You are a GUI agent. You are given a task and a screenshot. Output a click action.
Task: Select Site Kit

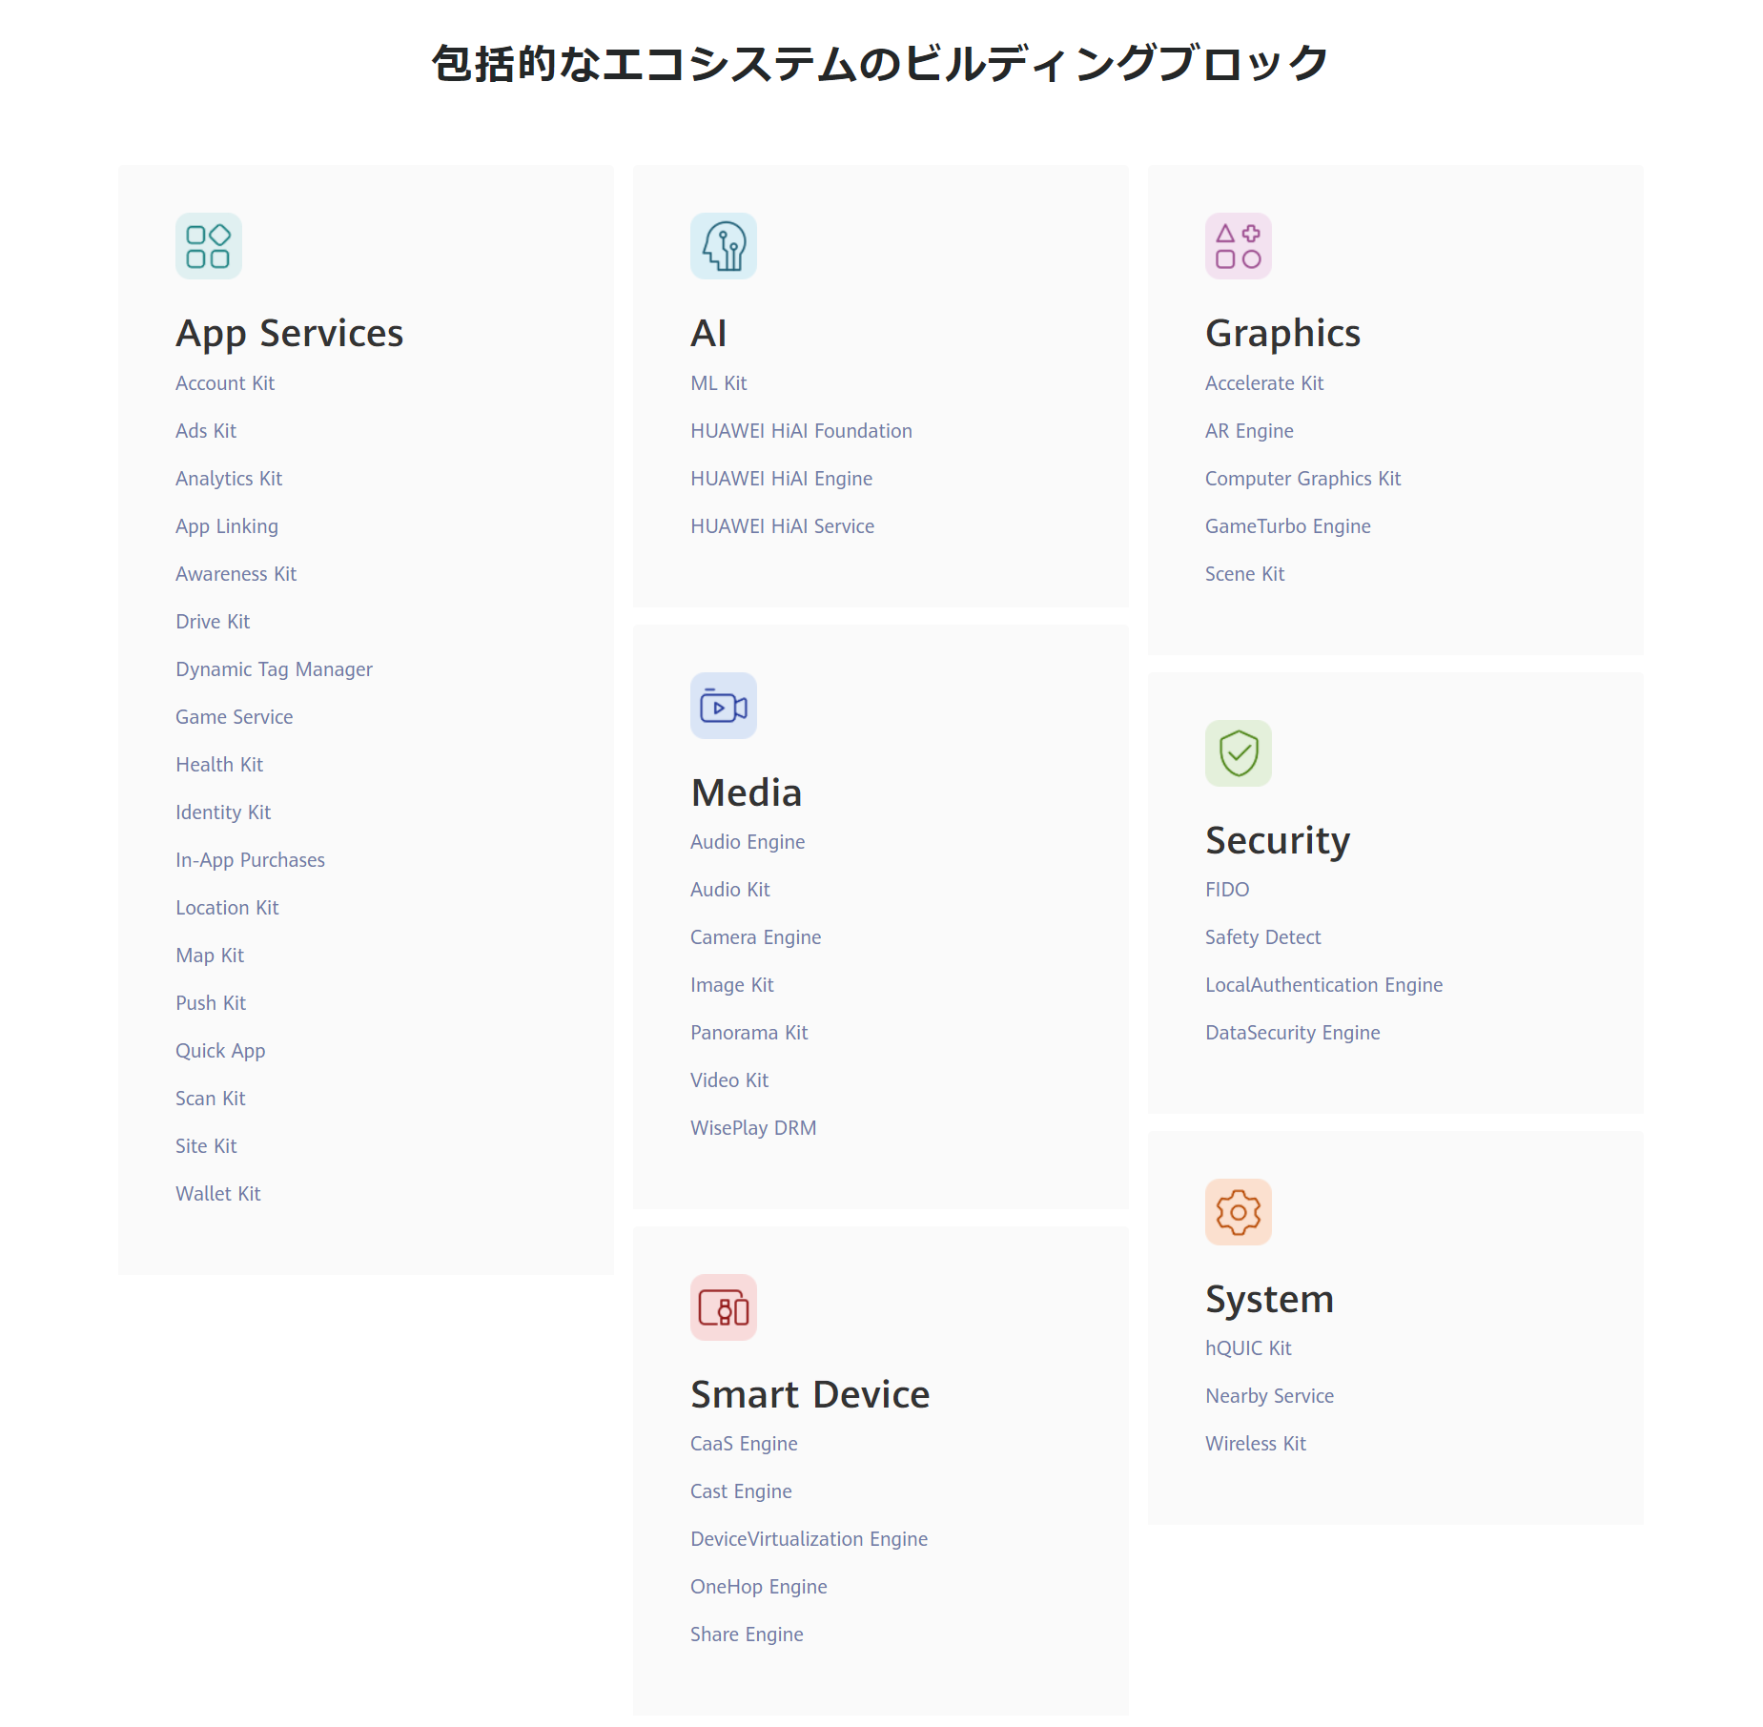click(x=206, y=1146)
